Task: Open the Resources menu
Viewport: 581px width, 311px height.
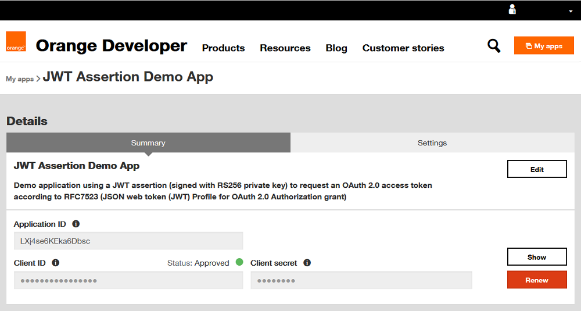Action: click(x=285, y=48)
